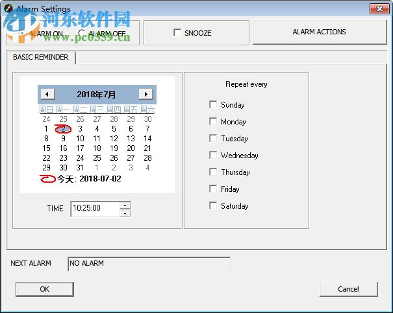The height and width of the screenshot is (313, 393).
Task: Select grayed August 4 in calendar
Action: (x=147, y=167)
